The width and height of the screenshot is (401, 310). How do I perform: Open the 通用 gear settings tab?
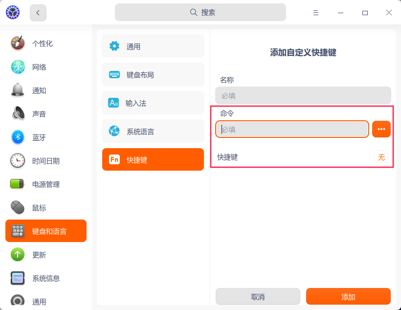[153, 46]
